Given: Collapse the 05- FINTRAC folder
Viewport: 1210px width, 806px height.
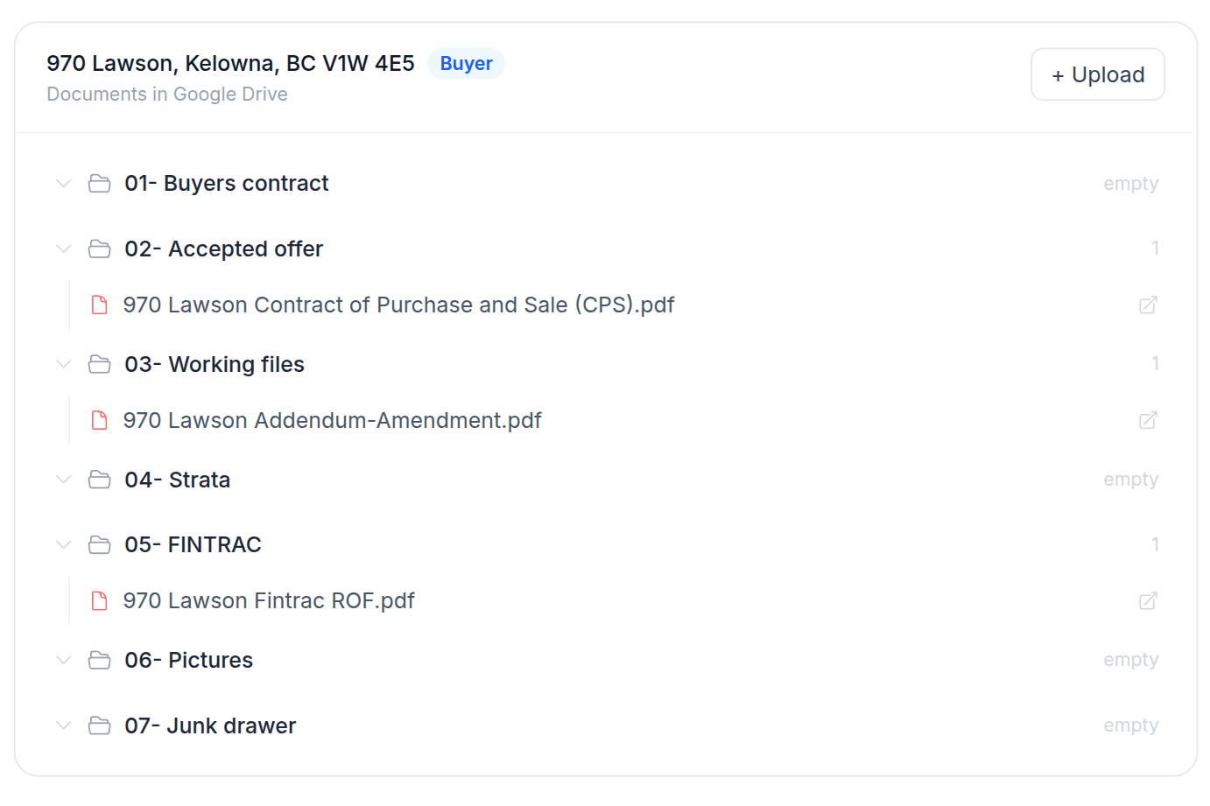Looking at the screenshot, I should pyautogui.click(x=63, y=543).
